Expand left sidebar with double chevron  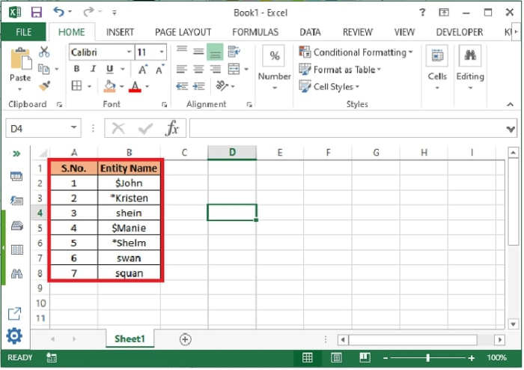click(16, 154)
